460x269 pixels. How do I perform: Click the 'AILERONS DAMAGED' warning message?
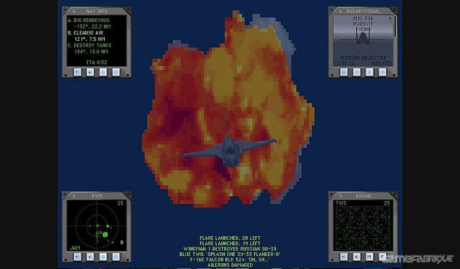(230, 265)
